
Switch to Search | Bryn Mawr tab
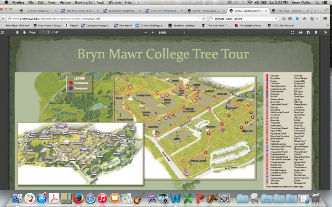(206, 10)
